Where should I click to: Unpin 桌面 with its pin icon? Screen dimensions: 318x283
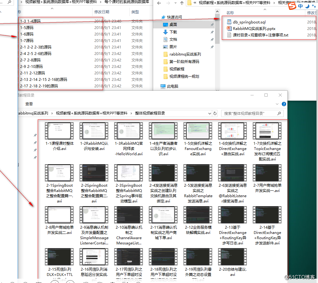[x=212, y=25]
